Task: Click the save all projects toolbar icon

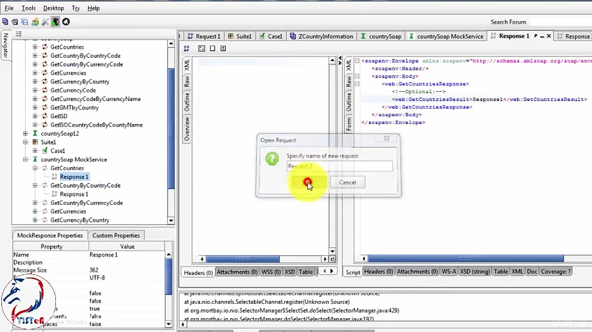Action: pyautogui.click(x=25, y=22)
